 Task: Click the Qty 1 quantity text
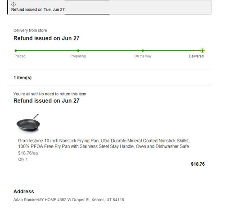(22, 159)
